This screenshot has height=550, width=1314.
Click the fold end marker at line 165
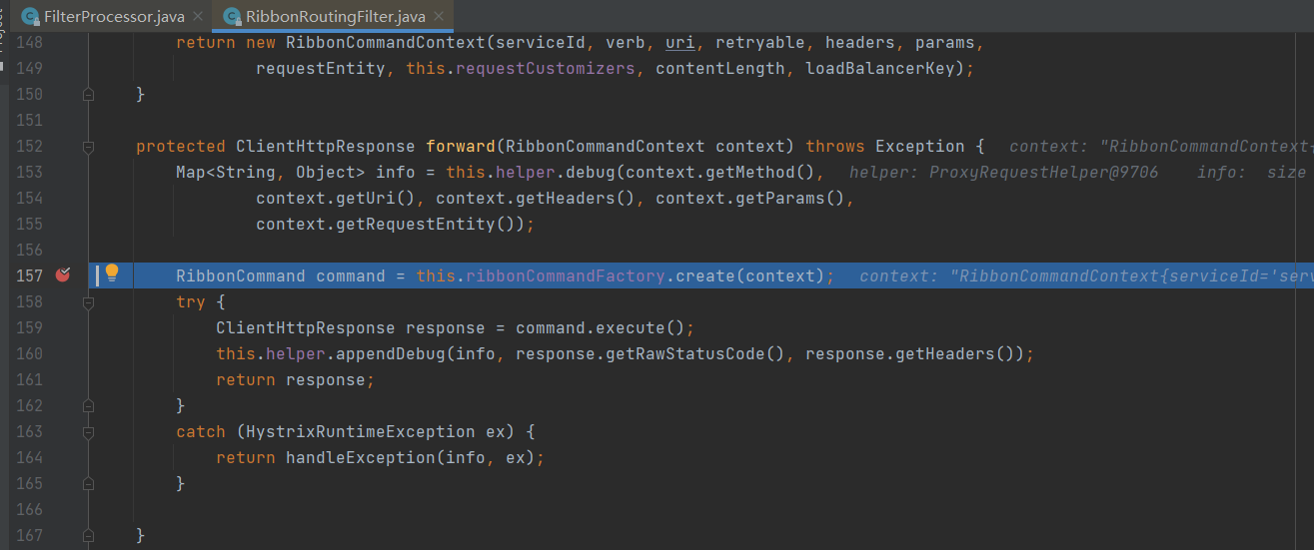pos(89,484)
